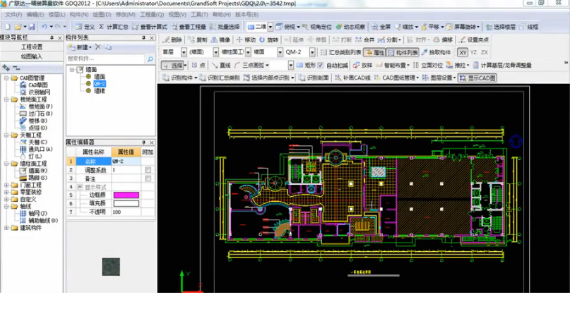Click 识别剖面 recognize section tool
Screen dimensions: 570x309
314,78
